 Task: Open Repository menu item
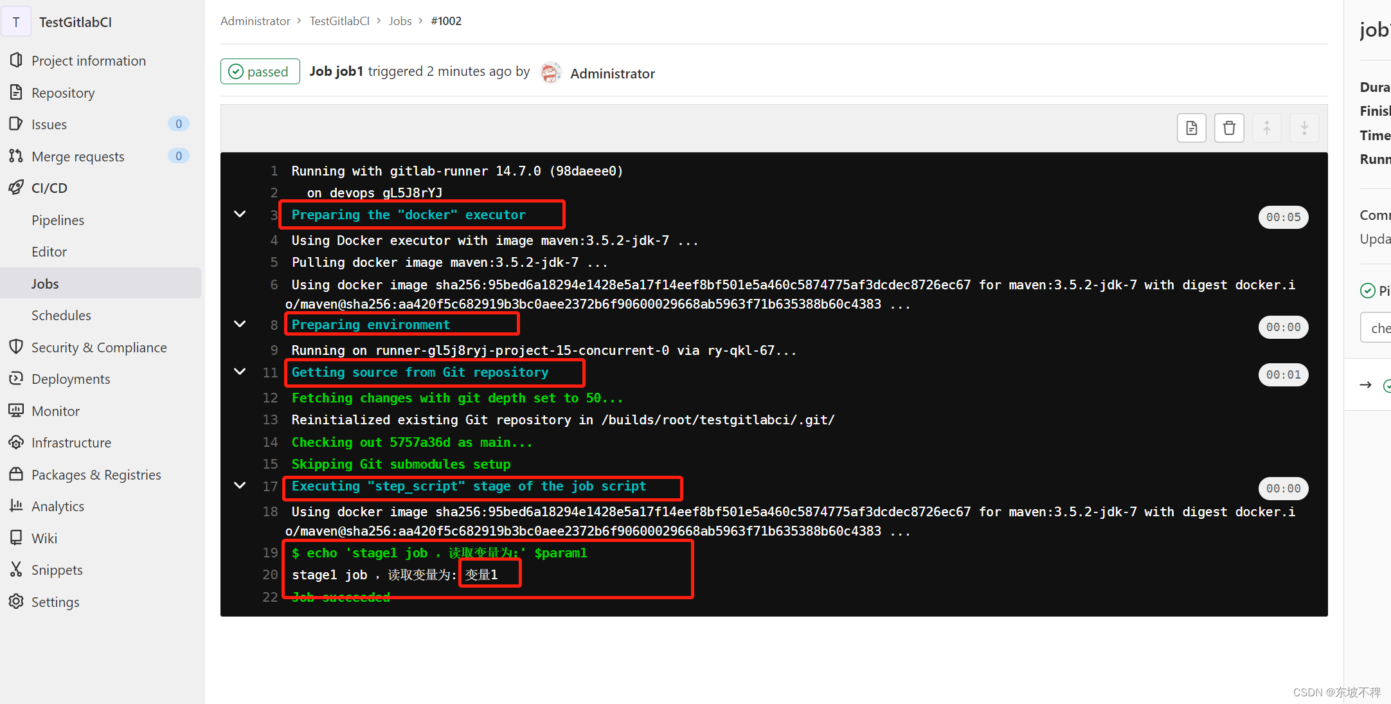tap(64, 93)
